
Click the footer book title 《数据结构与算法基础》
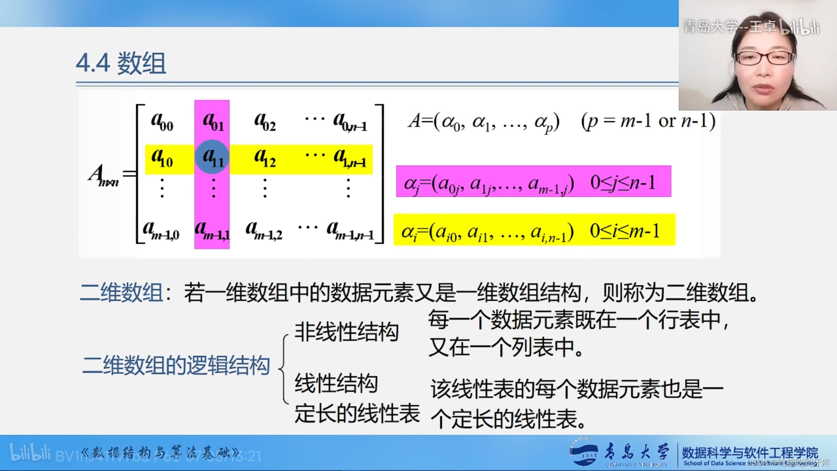(x=161, y=453)
